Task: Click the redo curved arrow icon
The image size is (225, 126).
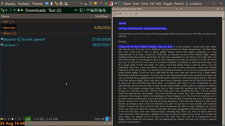Action: [88, 10]
